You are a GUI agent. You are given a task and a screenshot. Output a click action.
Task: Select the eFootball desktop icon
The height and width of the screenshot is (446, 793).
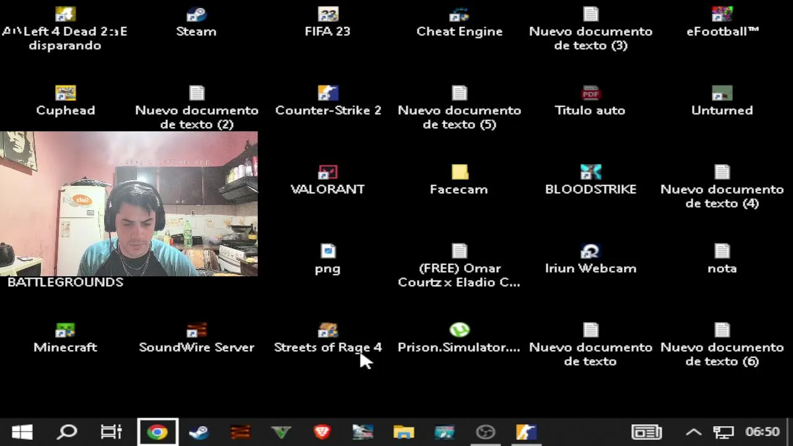722,22
